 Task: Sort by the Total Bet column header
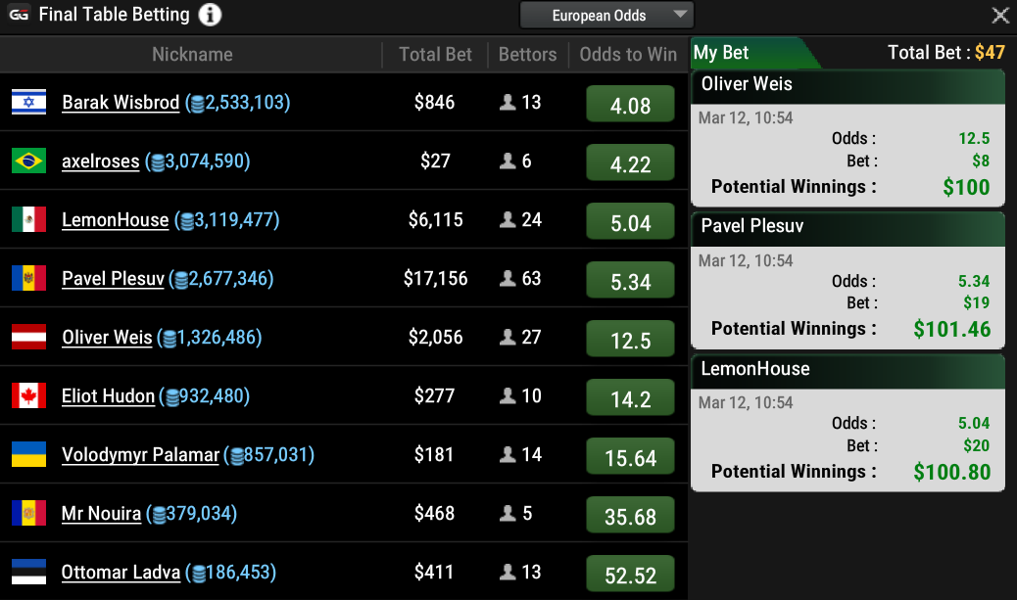pyautogui.click(x=435, y=55)
